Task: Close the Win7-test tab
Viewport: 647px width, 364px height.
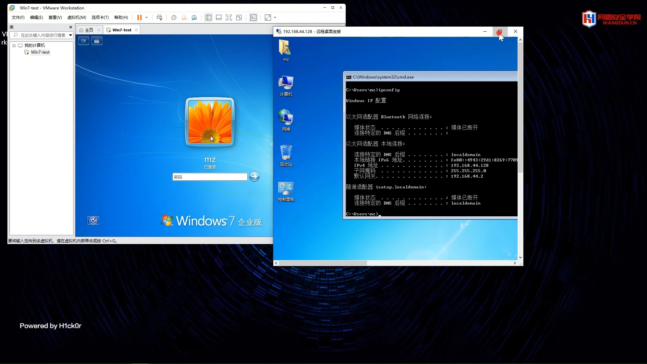Action: (136, 30)
